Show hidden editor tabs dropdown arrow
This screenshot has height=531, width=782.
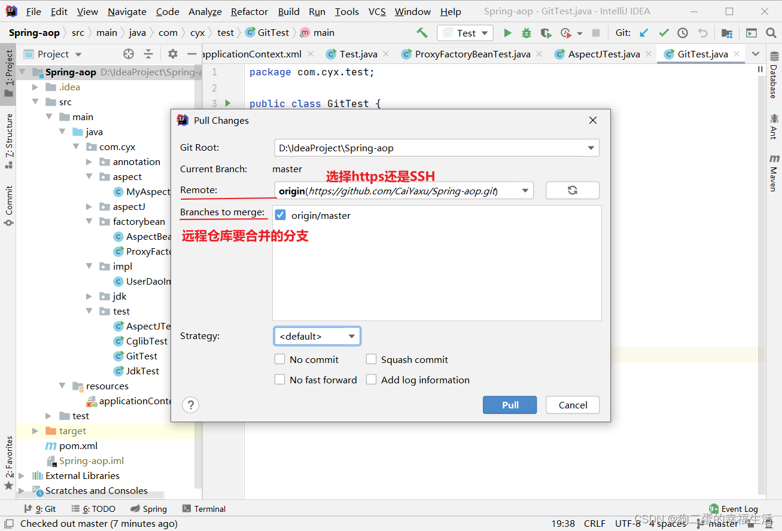click(x=755, y=54)
